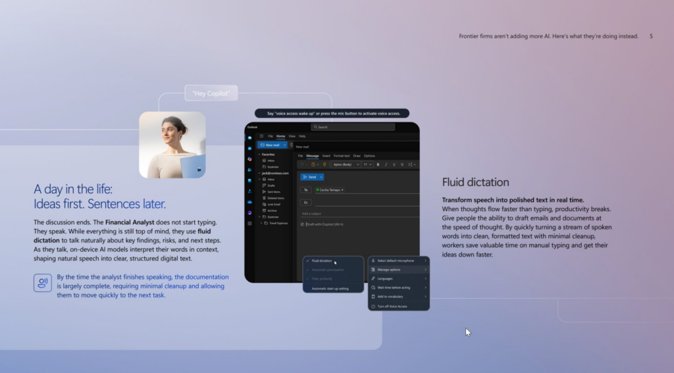Click the speech icon beside the blue summary text
Screen dimensions: 674x373
point(43,283)
